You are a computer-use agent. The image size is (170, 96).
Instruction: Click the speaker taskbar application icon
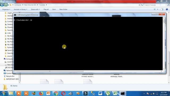coord(70,94)
